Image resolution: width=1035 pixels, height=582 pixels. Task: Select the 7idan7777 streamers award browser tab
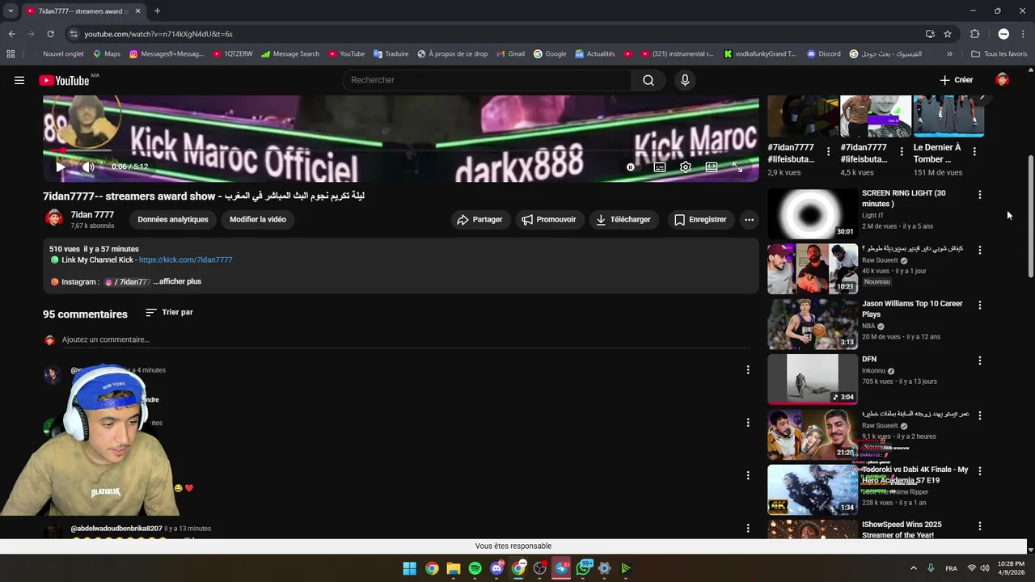[82, 11]
